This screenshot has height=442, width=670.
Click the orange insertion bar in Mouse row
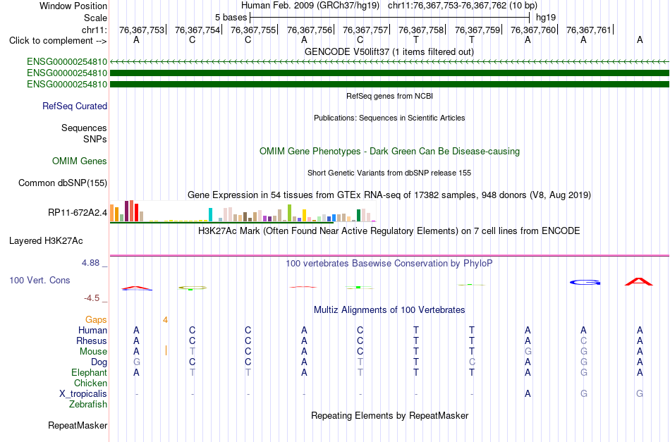click(x=166, y=351)
